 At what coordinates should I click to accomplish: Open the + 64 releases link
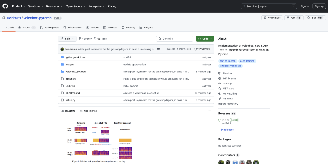(x=226, y=130)
